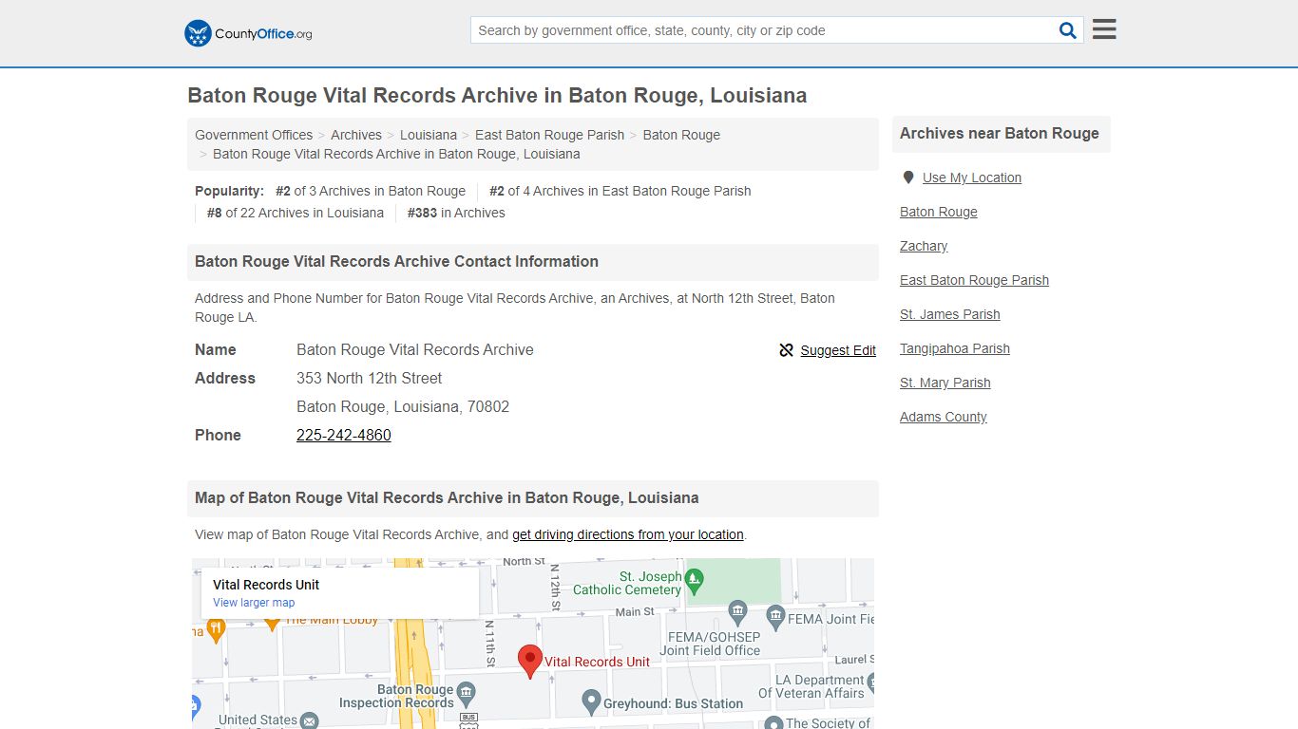Click Suggest Edit link

pyautogui.click(x=838, y=350)
